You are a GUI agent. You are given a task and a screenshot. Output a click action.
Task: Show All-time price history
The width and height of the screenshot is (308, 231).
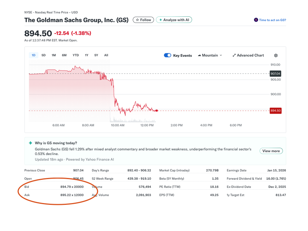tap(106, 55)
